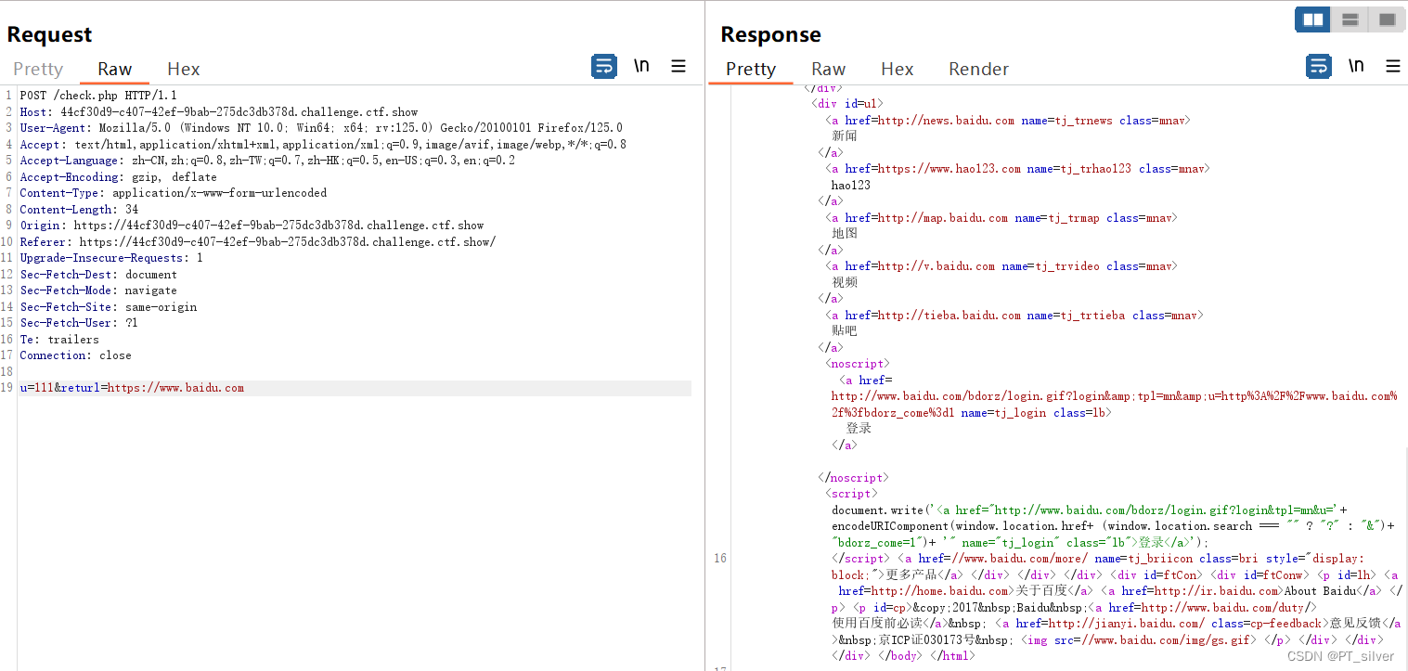Viewport: 1408px width, 671px height.
Task: Toggle \n non-printable characters in Request panel
Action: click(641, 66)
